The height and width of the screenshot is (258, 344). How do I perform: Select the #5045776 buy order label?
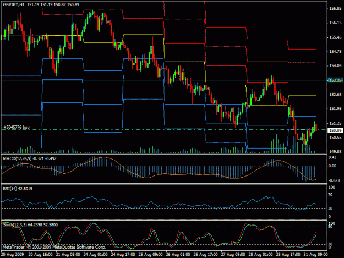click(17, 127)
